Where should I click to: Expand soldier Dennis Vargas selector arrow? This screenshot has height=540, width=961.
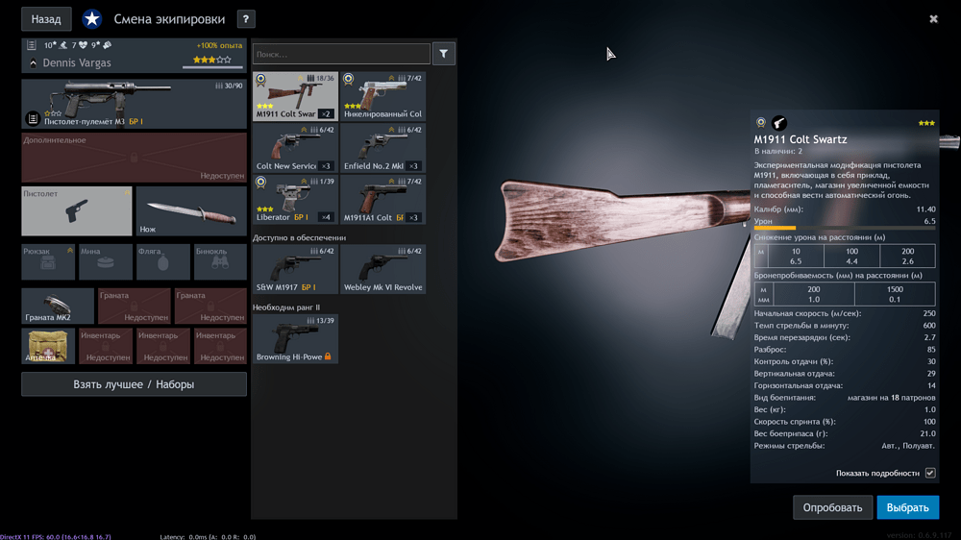(33, 63)
